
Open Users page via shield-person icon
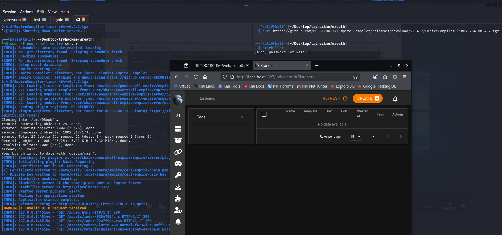tap(178, 210)
